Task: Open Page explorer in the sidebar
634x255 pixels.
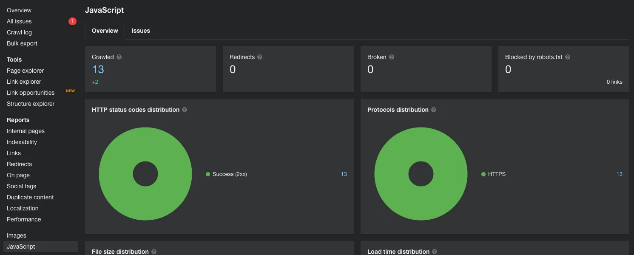Action: [26, 71]
